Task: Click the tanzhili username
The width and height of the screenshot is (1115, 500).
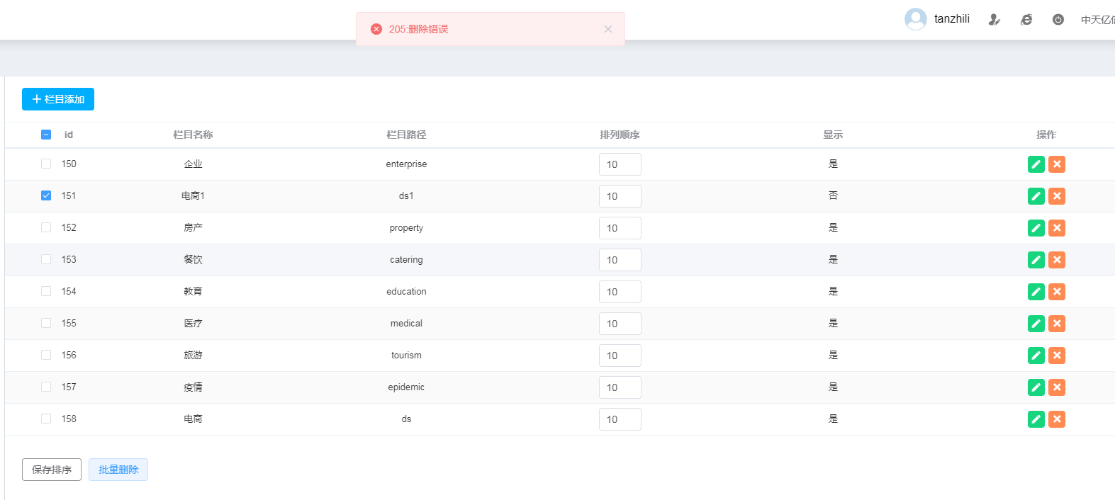Action: pos(951,19)
